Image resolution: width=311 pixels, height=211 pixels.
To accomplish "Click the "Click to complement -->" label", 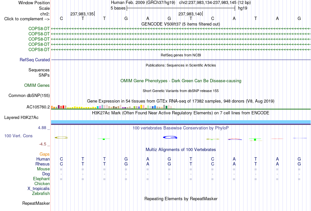I will [x=27, y=19].
